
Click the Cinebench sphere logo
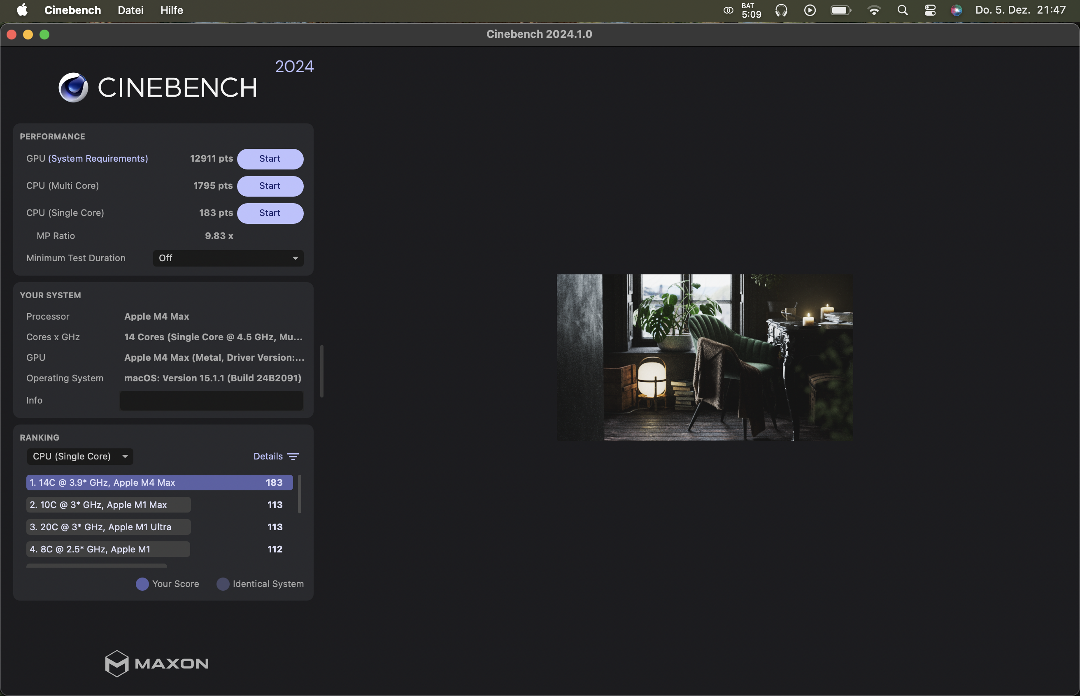73,87
